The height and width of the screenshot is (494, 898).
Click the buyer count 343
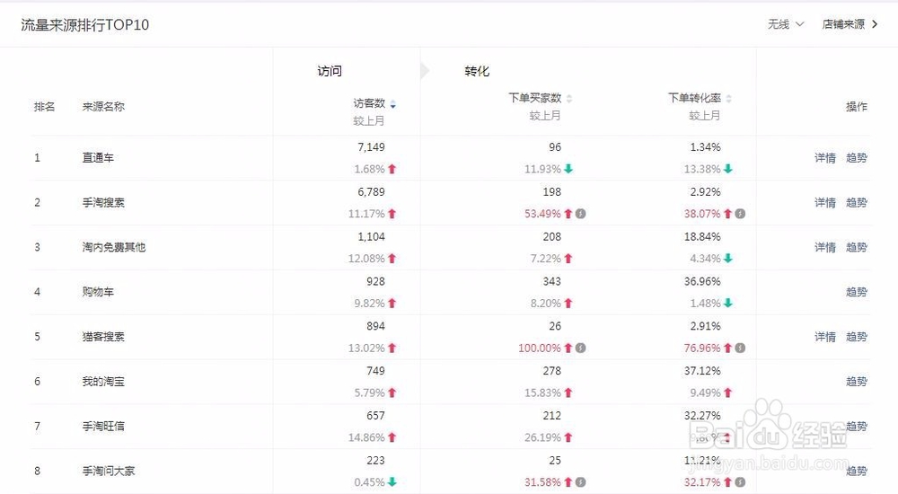click(x=552, y=281)
